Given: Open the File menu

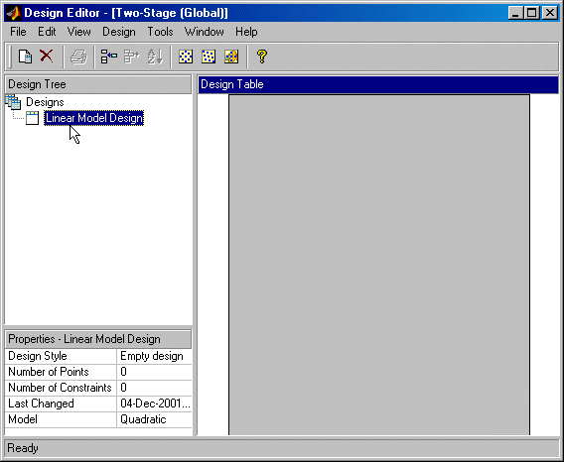Looking at the screenshot, I should (x=18, y=32).
